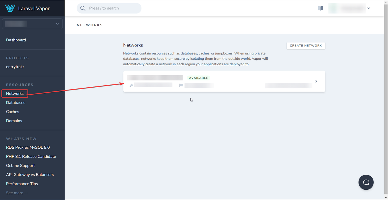This screenshot has height=200, width=388.
Task: Open network details via the right chevron
Action: tap(316, 81)
